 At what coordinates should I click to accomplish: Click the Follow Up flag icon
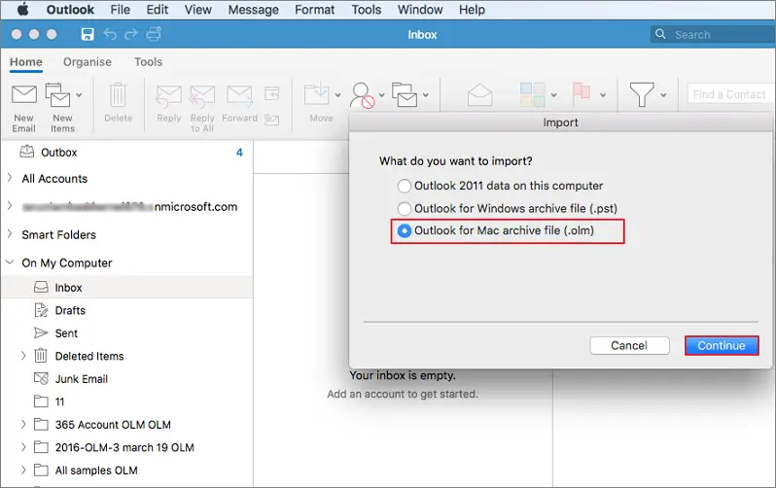581,94
